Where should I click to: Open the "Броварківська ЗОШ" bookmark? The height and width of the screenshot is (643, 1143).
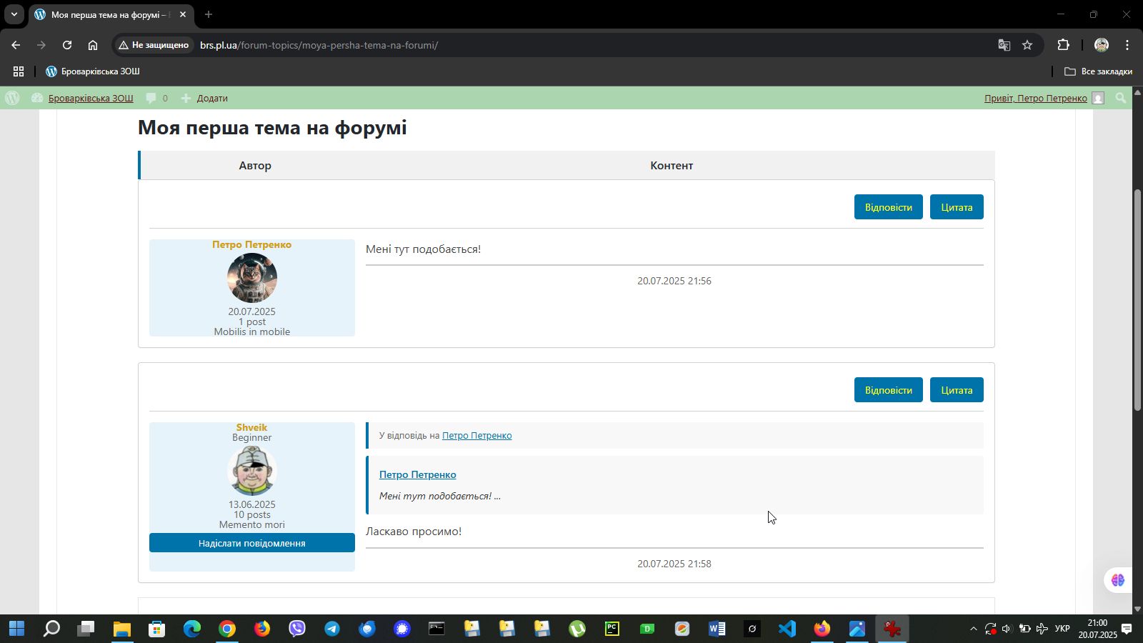point(93,71)
